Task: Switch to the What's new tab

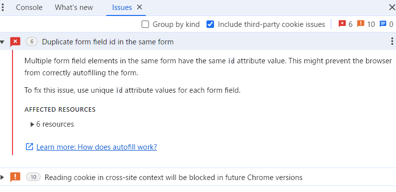Action: (73, 7)
